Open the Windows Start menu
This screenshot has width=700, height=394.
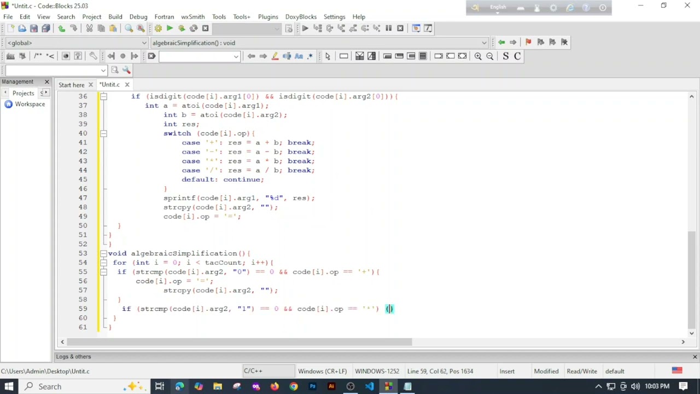point(9,386)
